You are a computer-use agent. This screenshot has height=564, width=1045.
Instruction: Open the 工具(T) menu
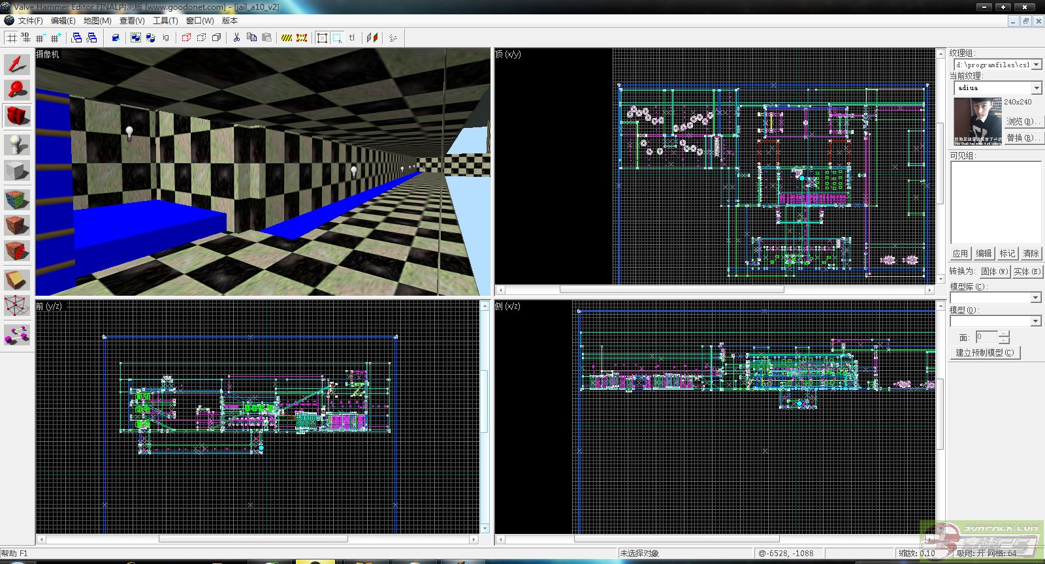click(x=165, y=21)
